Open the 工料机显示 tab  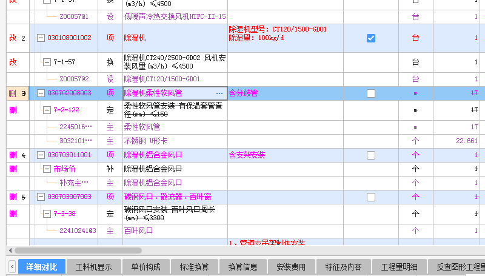point(94,267)
